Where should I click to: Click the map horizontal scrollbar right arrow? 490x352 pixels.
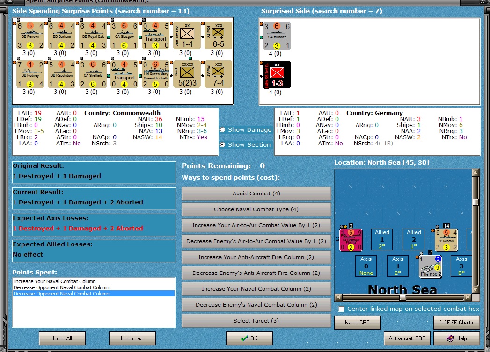pos(468,297)
